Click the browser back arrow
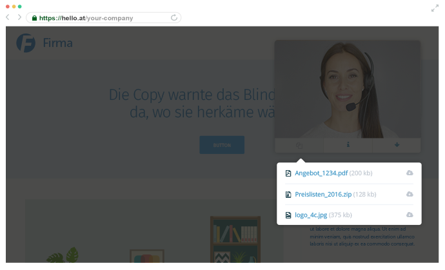This screenshot has width=445, height=270. [x=8, y=17]
